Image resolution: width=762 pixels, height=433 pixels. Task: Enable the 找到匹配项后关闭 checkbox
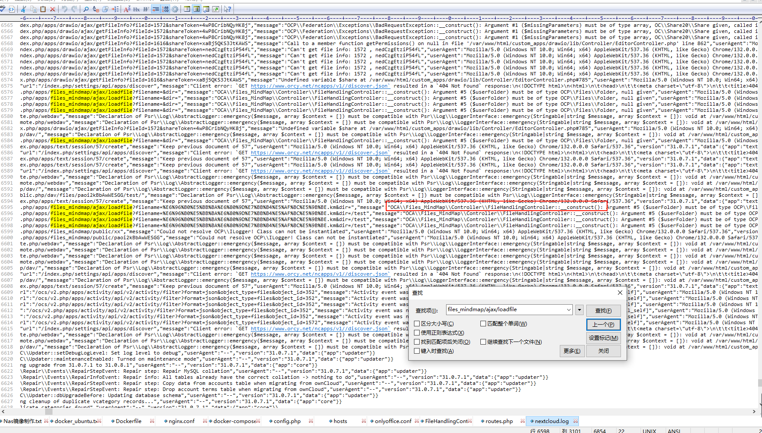(417, 342)
